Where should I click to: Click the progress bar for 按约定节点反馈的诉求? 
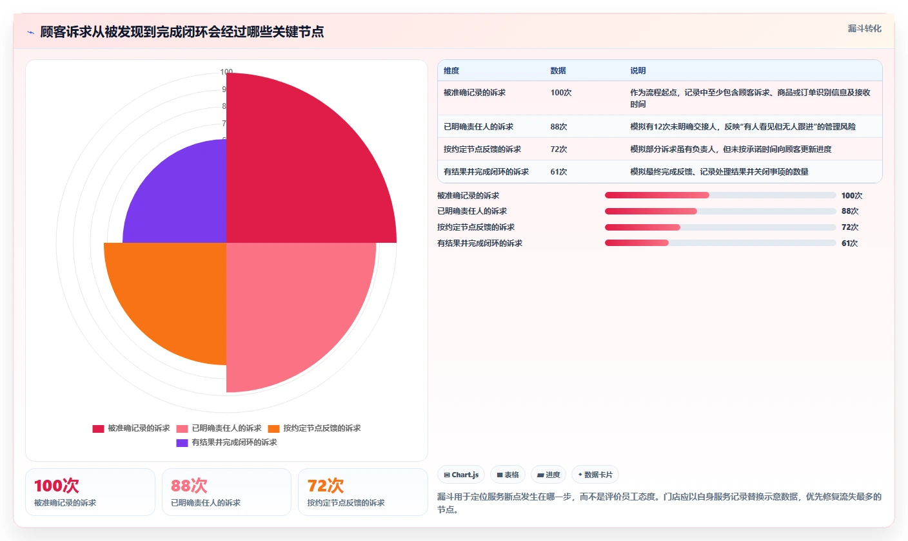[720, 227]
